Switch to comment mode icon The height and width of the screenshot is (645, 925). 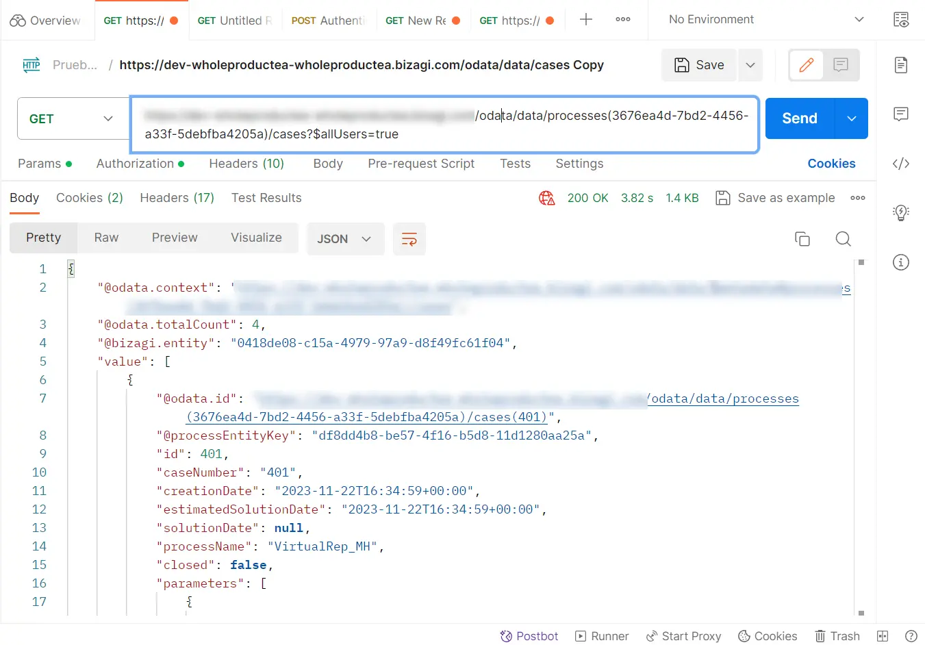(841, 65)
